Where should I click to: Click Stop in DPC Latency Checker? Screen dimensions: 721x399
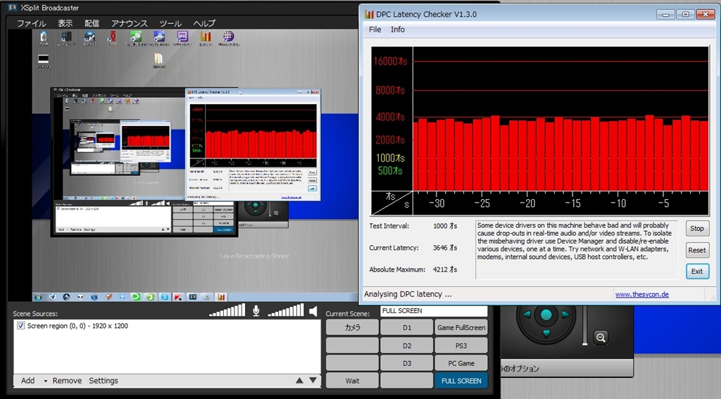point(697,229)
